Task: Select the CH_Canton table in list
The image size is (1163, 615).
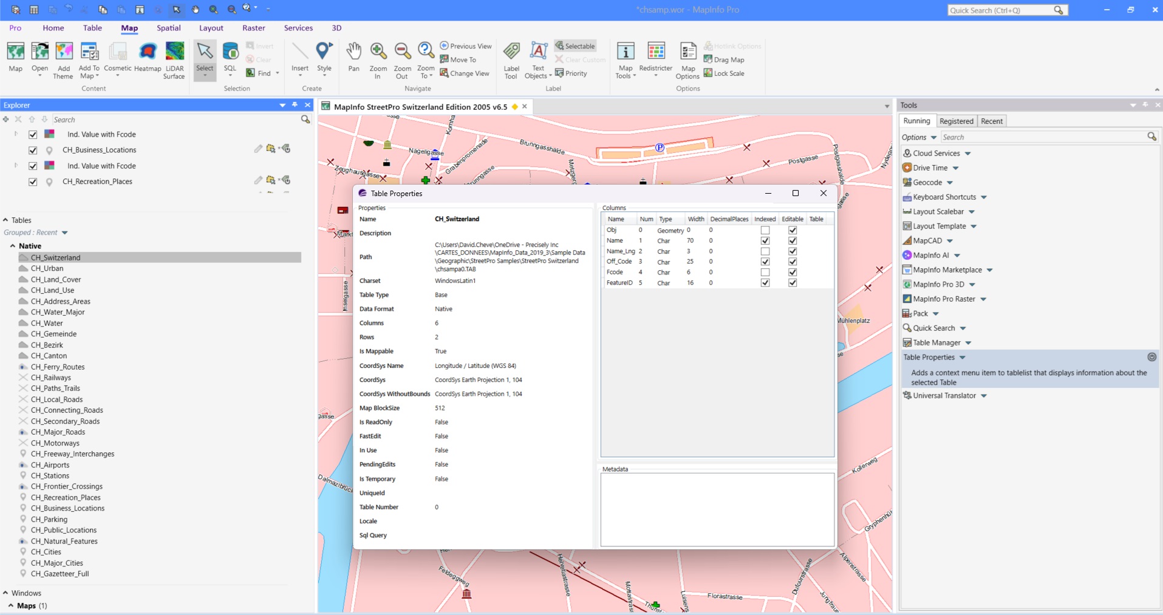Action: click(x=49, y=356)
